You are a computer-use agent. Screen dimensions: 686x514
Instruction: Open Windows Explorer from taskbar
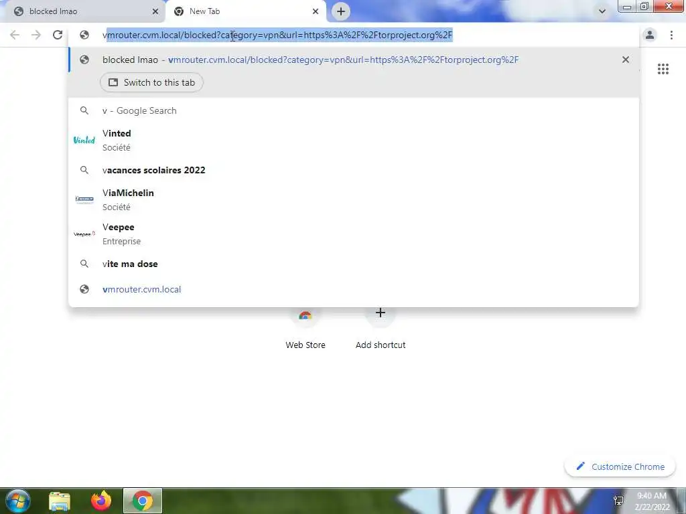tap(60, 501)
